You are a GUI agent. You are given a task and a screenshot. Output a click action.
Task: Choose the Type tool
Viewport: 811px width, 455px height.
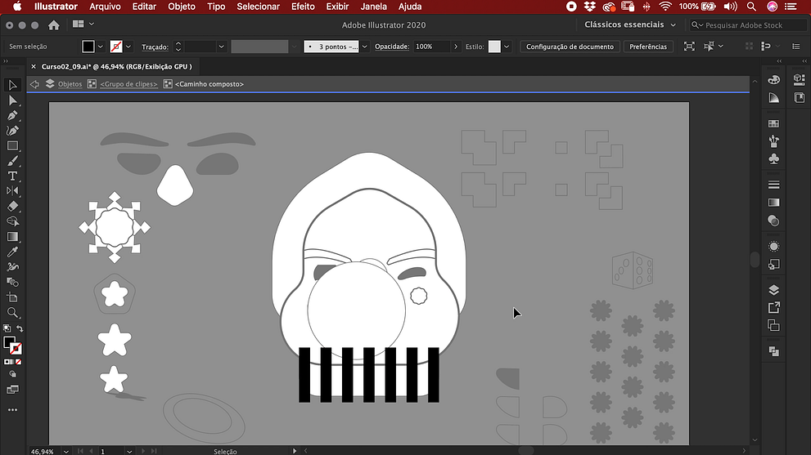12,176
